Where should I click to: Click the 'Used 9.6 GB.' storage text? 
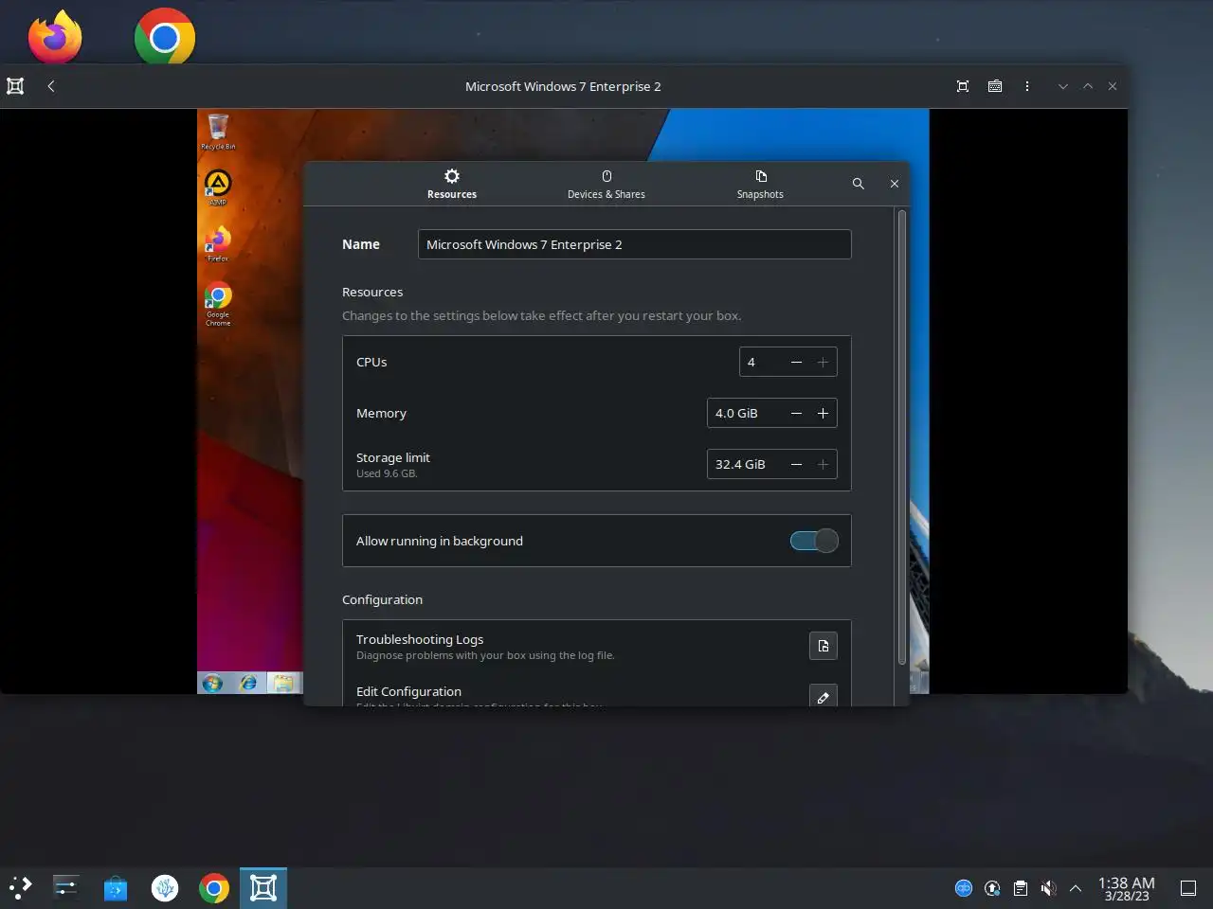point(387,473)
